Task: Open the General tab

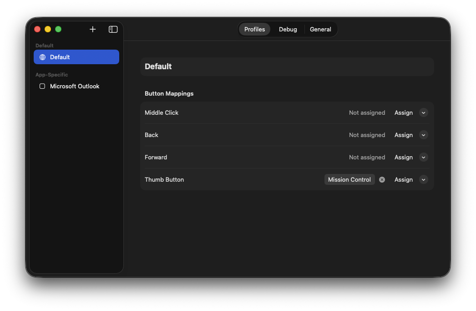Action: pyautogui.click(x=320, y=29)
